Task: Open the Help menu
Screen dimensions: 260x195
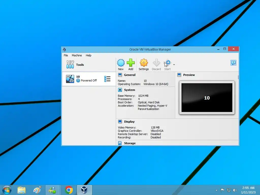Action: [88, 55]
